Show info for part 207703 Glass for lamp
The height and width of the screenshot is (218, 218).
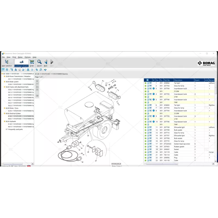click(x=148, y=86)
